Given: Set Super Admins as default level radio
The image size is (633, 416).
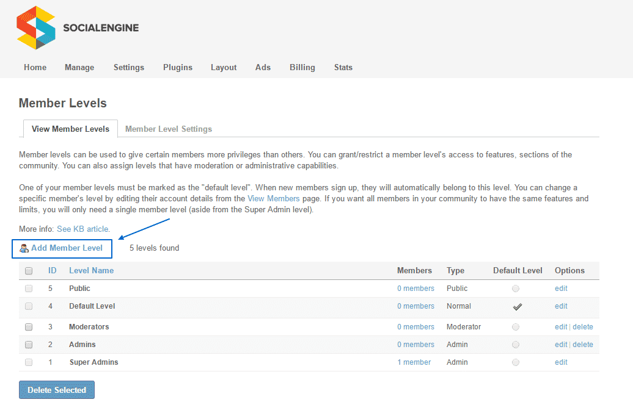Looking at the screenshot, I should click(x=516, y=362).
